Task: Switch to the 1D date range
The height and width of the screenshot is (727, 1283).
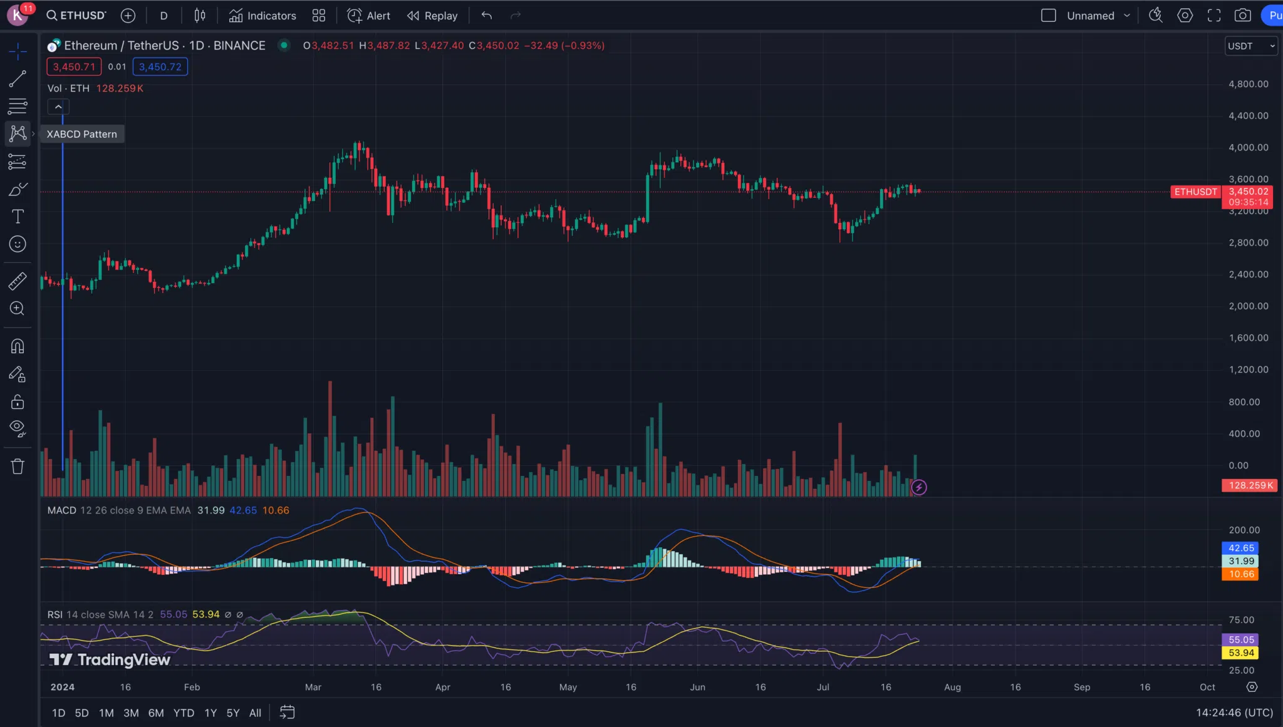Action: (x=58, y=713)
